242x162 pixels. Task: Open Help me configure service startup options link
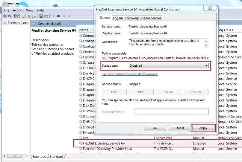(130, 74)
